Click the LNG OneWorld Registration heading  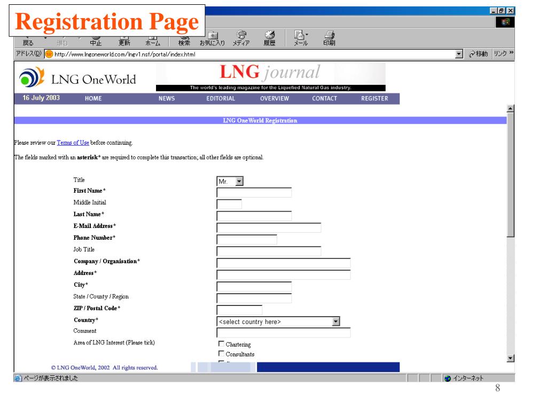[260, 120]
